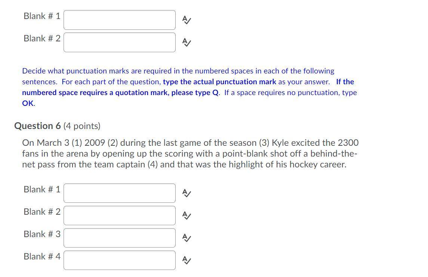This screenshot has width=428, height=277.
Task: Click the bolded OK text in instructions
Action: pyautogui.click(x=26, y=103)
